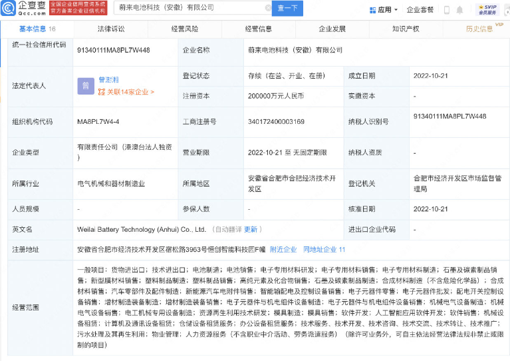
Task: Focus the company name search field
Action: click(x=192, y=8)
